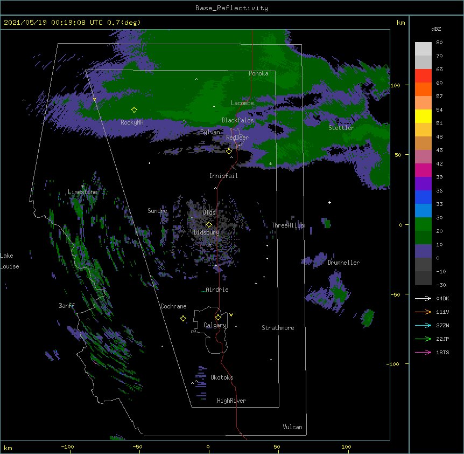
Task: Click the Sundre label
Action: tap(157, 211)
